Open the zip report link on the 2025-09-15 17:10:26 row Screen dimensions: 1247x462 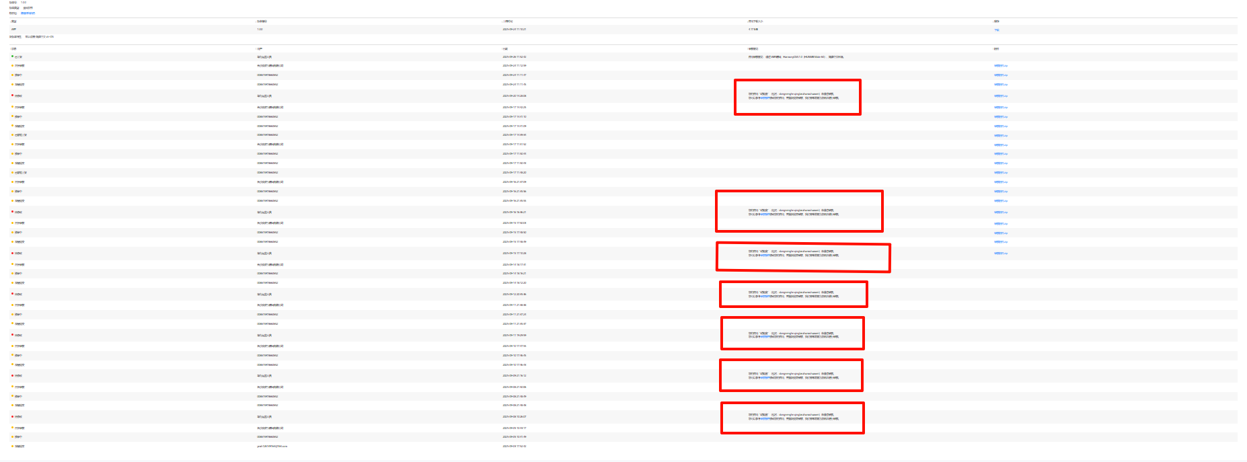click(1000, 254)
